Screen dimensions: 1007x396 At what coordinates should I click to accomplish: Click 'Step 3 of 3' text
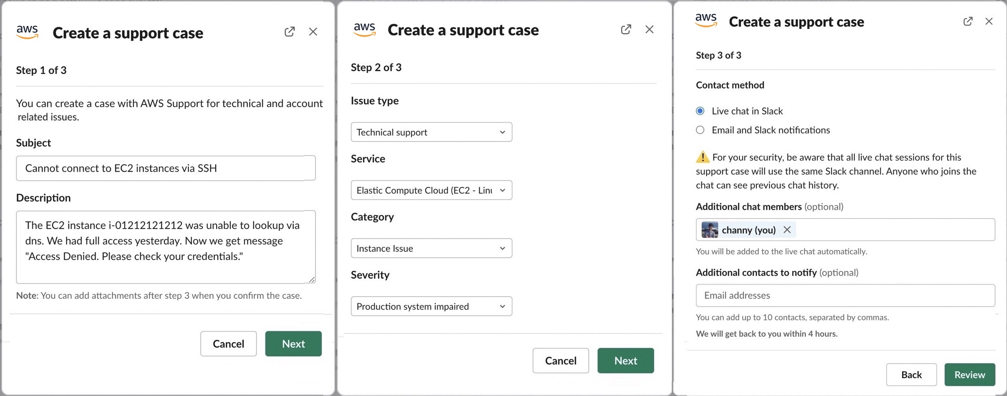[x=719, y=55]
